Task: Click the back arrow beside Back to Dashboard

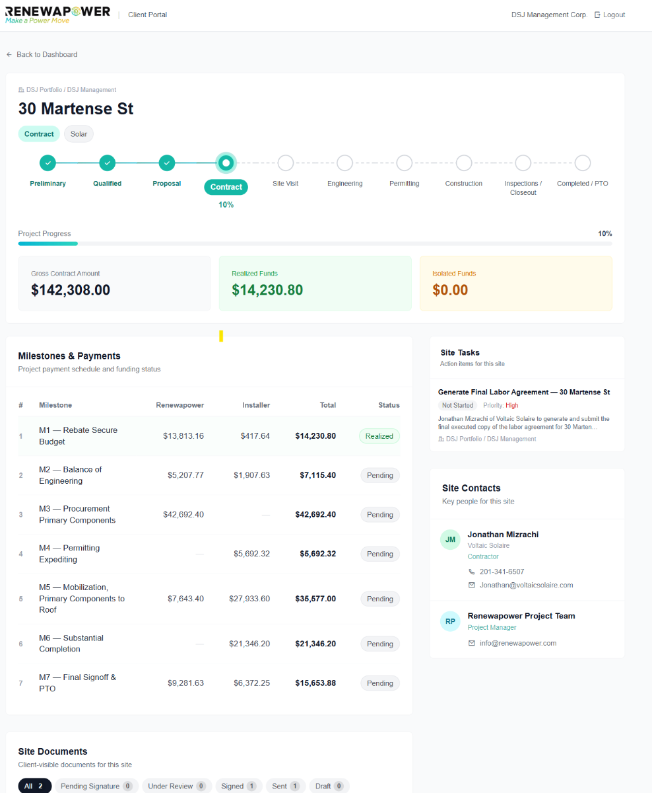Action: point(8,55)
